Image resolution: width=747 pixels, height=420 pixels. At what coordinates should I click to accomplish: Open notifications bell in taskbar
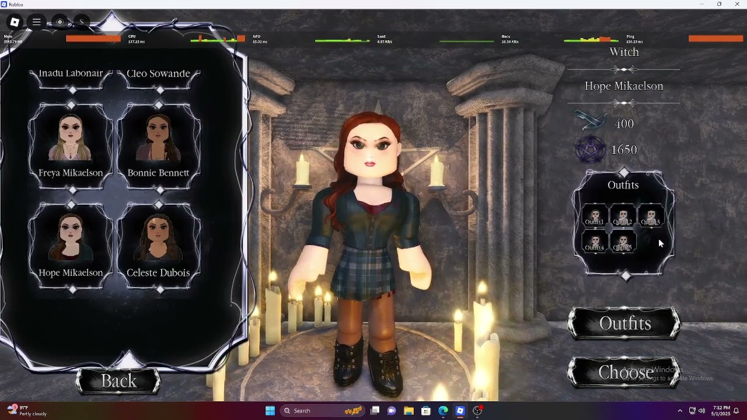click(736, 411)
